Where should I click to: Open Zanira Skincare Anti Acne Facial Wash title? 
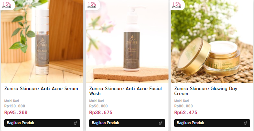[x=125, y=91]
